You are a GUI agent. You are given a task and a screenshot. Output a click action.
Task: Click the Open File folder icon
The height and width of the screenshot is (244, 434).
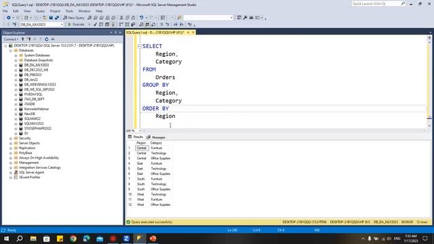[45, 18]
